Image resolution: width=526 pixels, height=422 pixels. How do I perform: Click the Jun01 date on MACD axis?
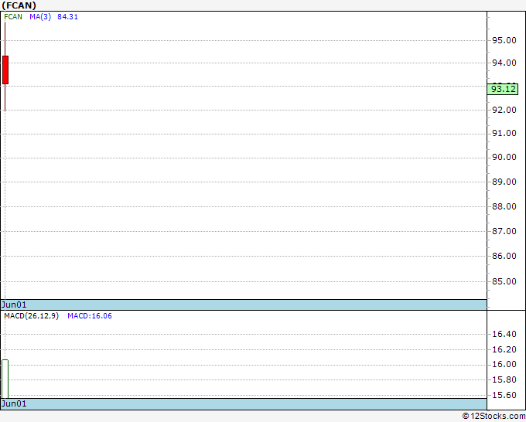tap(14, 403)
